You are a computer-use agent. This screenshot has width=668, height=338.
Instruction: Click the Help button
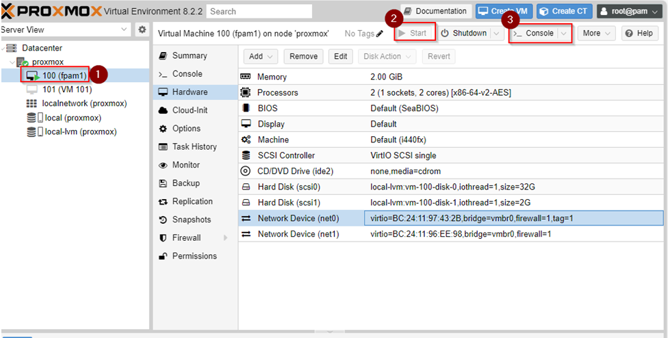tap(640, 34)
